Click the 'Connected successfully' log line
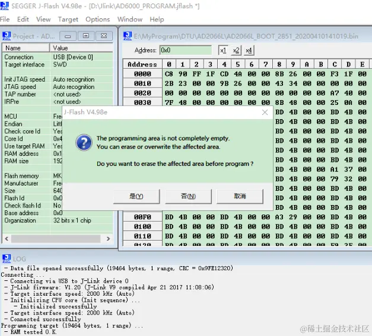 tap(43, 319)
